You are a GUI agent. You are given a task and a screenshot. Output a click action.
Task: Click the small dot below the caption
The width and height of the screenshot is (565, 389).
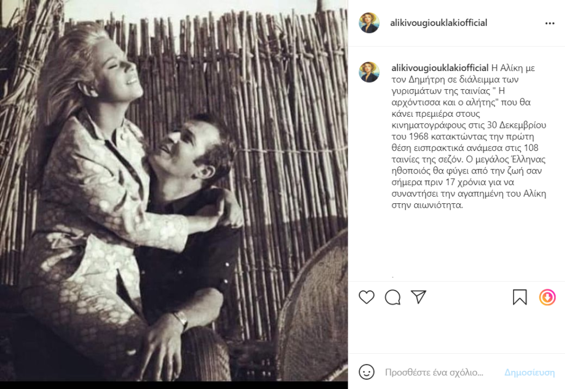click(x=392, y=277)
